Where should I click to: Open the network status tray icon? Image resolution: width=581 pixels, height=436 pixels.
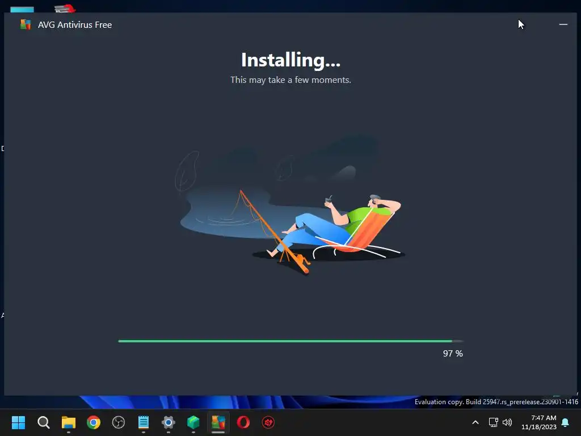coord(493,422)
